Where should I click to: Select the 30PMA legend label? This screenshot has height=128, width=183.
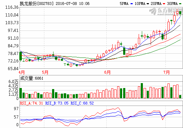click(x=172, y=4)
